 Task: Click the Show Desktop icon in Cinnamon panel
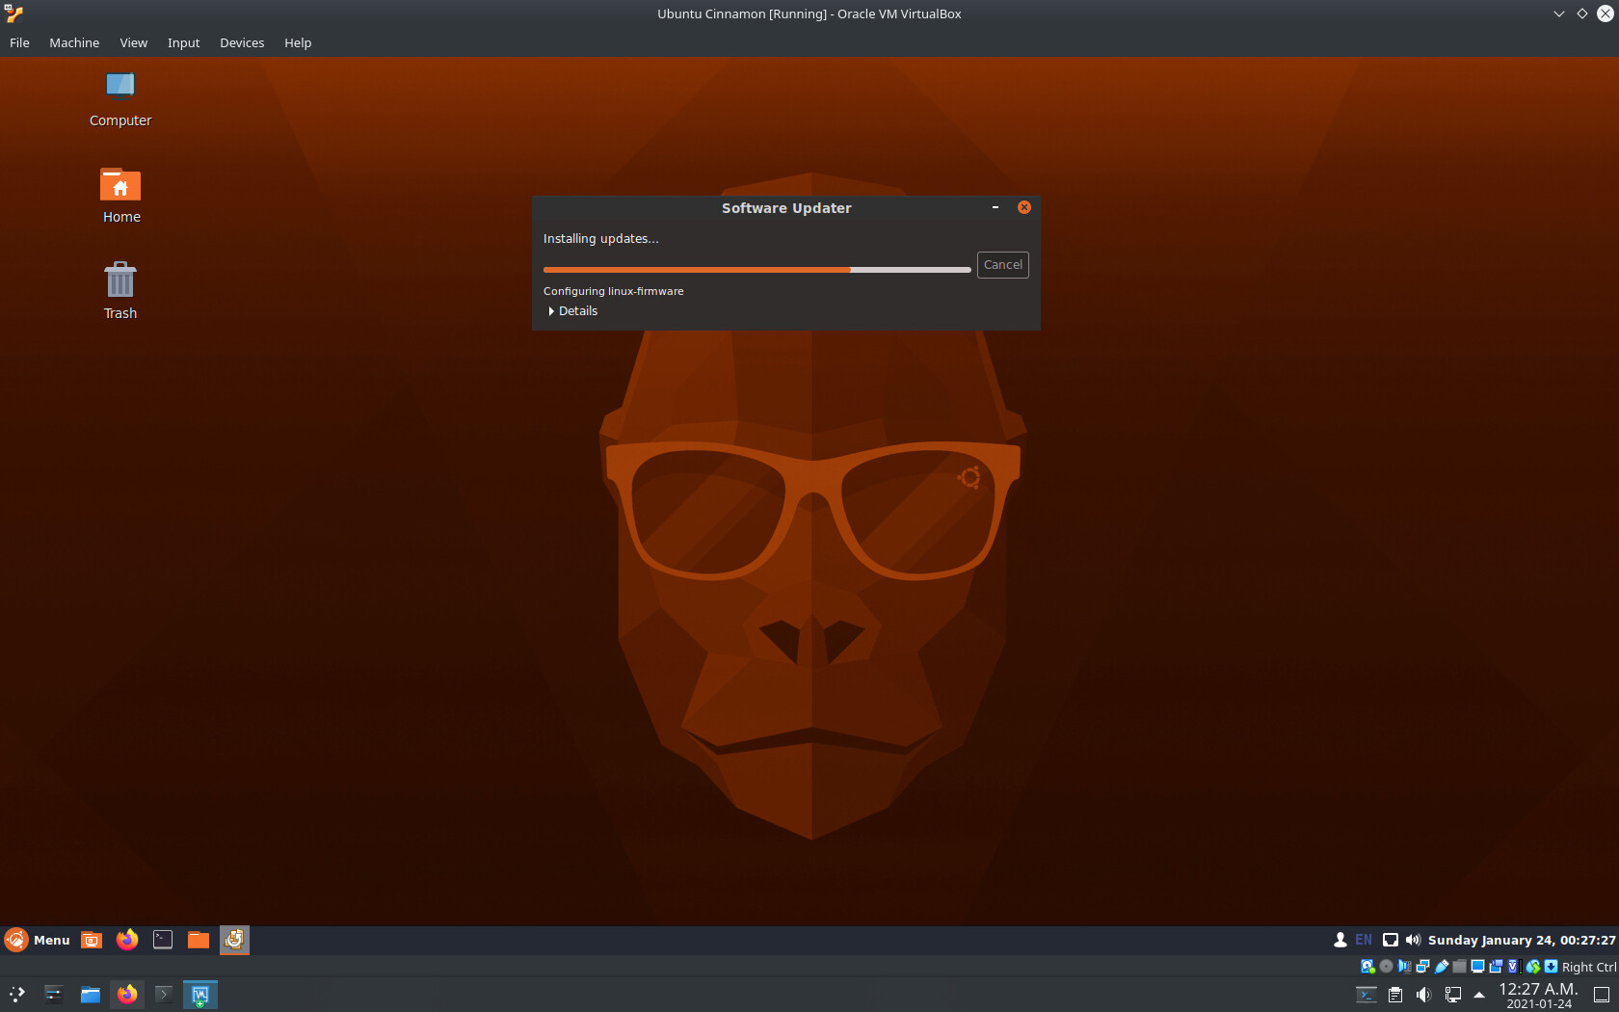tap(92, 940)
